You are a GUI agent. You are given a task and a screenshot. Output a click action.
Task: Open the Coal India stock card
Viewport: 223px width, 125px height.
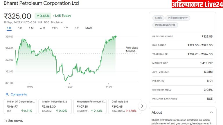pos(124,106)
